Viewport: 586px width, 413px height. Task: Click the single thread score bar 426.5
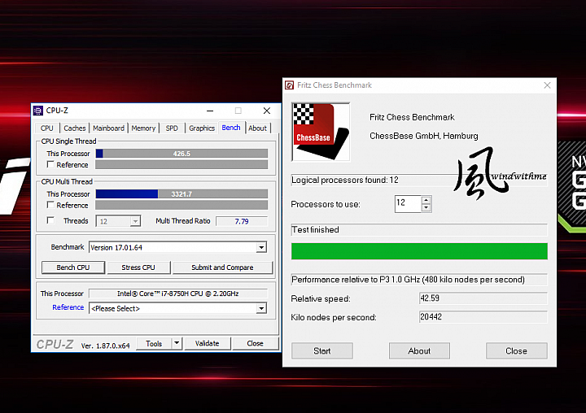181,154
